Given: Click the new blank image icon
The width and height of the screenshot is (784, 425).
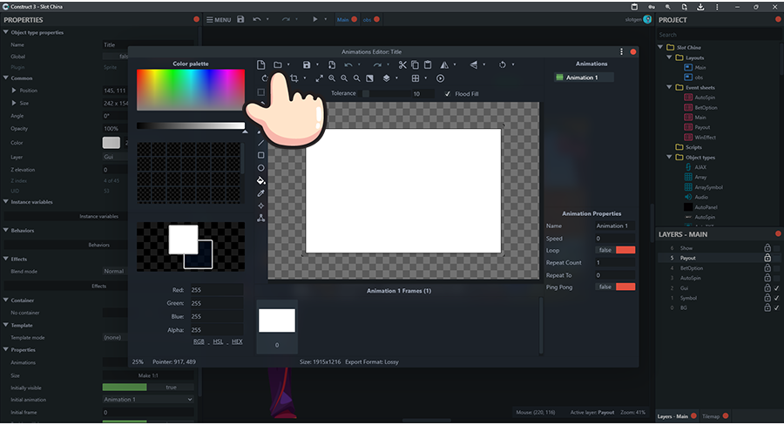Looking at the screenshot, I should (260, 64).
